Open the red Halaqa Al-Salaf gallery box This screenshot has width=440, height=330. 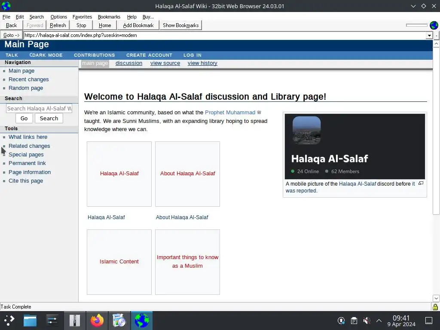(x=119, y=174)
